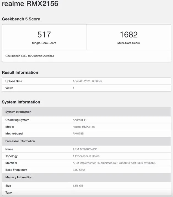Click the Base Frequency row label
Image resolution: width=173 pixels, height=197 pixels.
[x=16, y=170]
